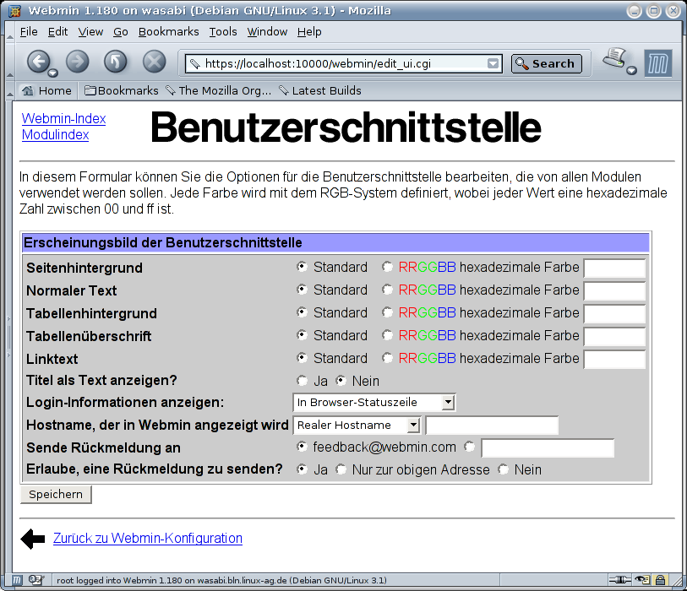Click the padlock security icon in status bar
This screenshot has width=687, height=591.
point(660,580)
